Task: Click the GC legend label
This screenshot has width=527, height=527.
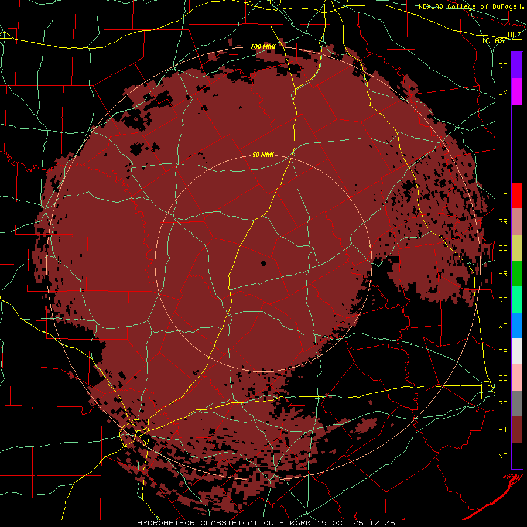Action: click(503, 403)
